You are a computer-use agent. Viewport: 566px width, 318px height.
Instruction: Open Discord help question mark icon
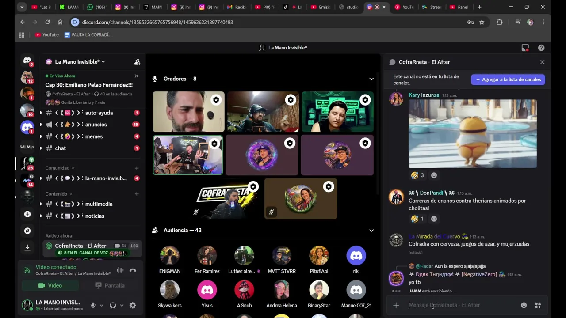tap(541, 48)
